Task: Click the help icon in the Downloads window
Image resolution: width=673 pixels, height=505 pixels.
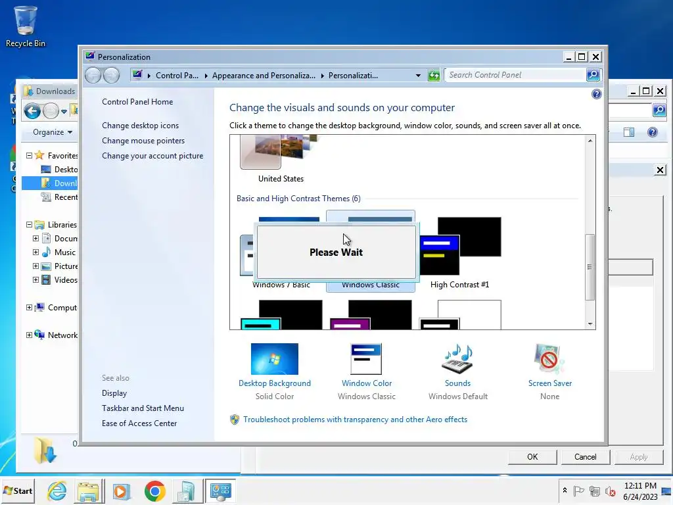Action: [x=652, y=132]
